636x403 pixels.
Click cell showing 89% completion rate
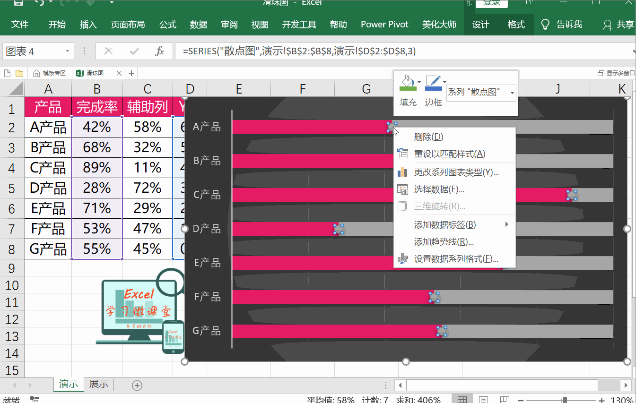(x=97, y=168)
